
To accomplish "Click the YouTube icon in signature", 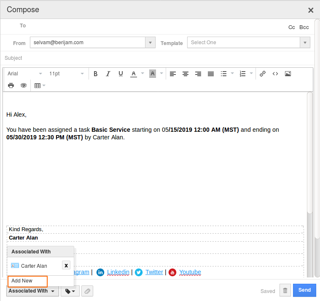I will pos(172,272).
